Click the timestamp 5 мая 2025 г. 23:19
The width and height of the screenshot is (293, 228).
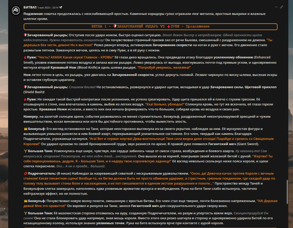click(48, 8)
